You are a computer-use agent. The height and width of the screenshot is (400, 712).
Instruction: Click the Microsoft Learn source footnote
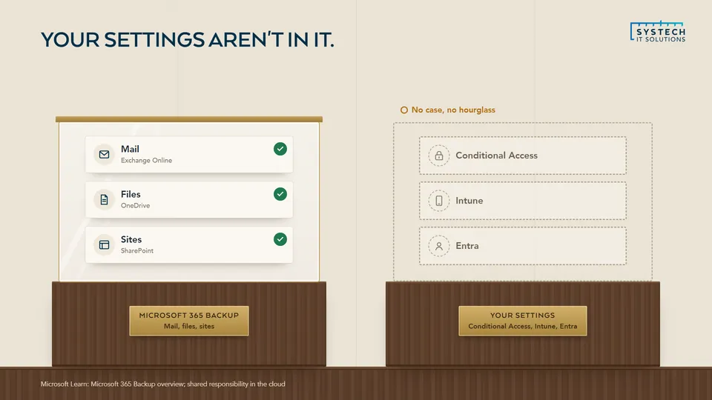point(163,384)
